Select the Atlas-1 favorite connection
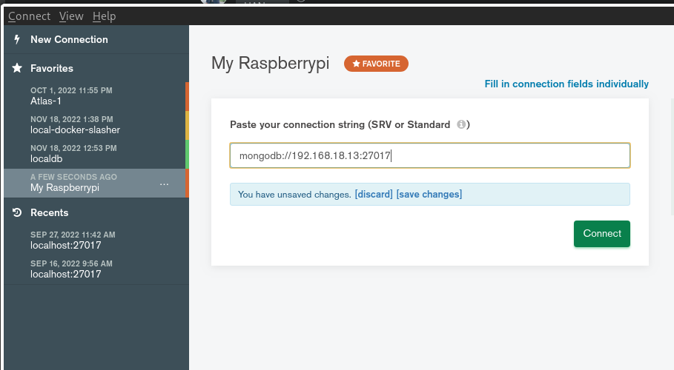Screen dimensions: 674x370 click(x=95, y=96)
